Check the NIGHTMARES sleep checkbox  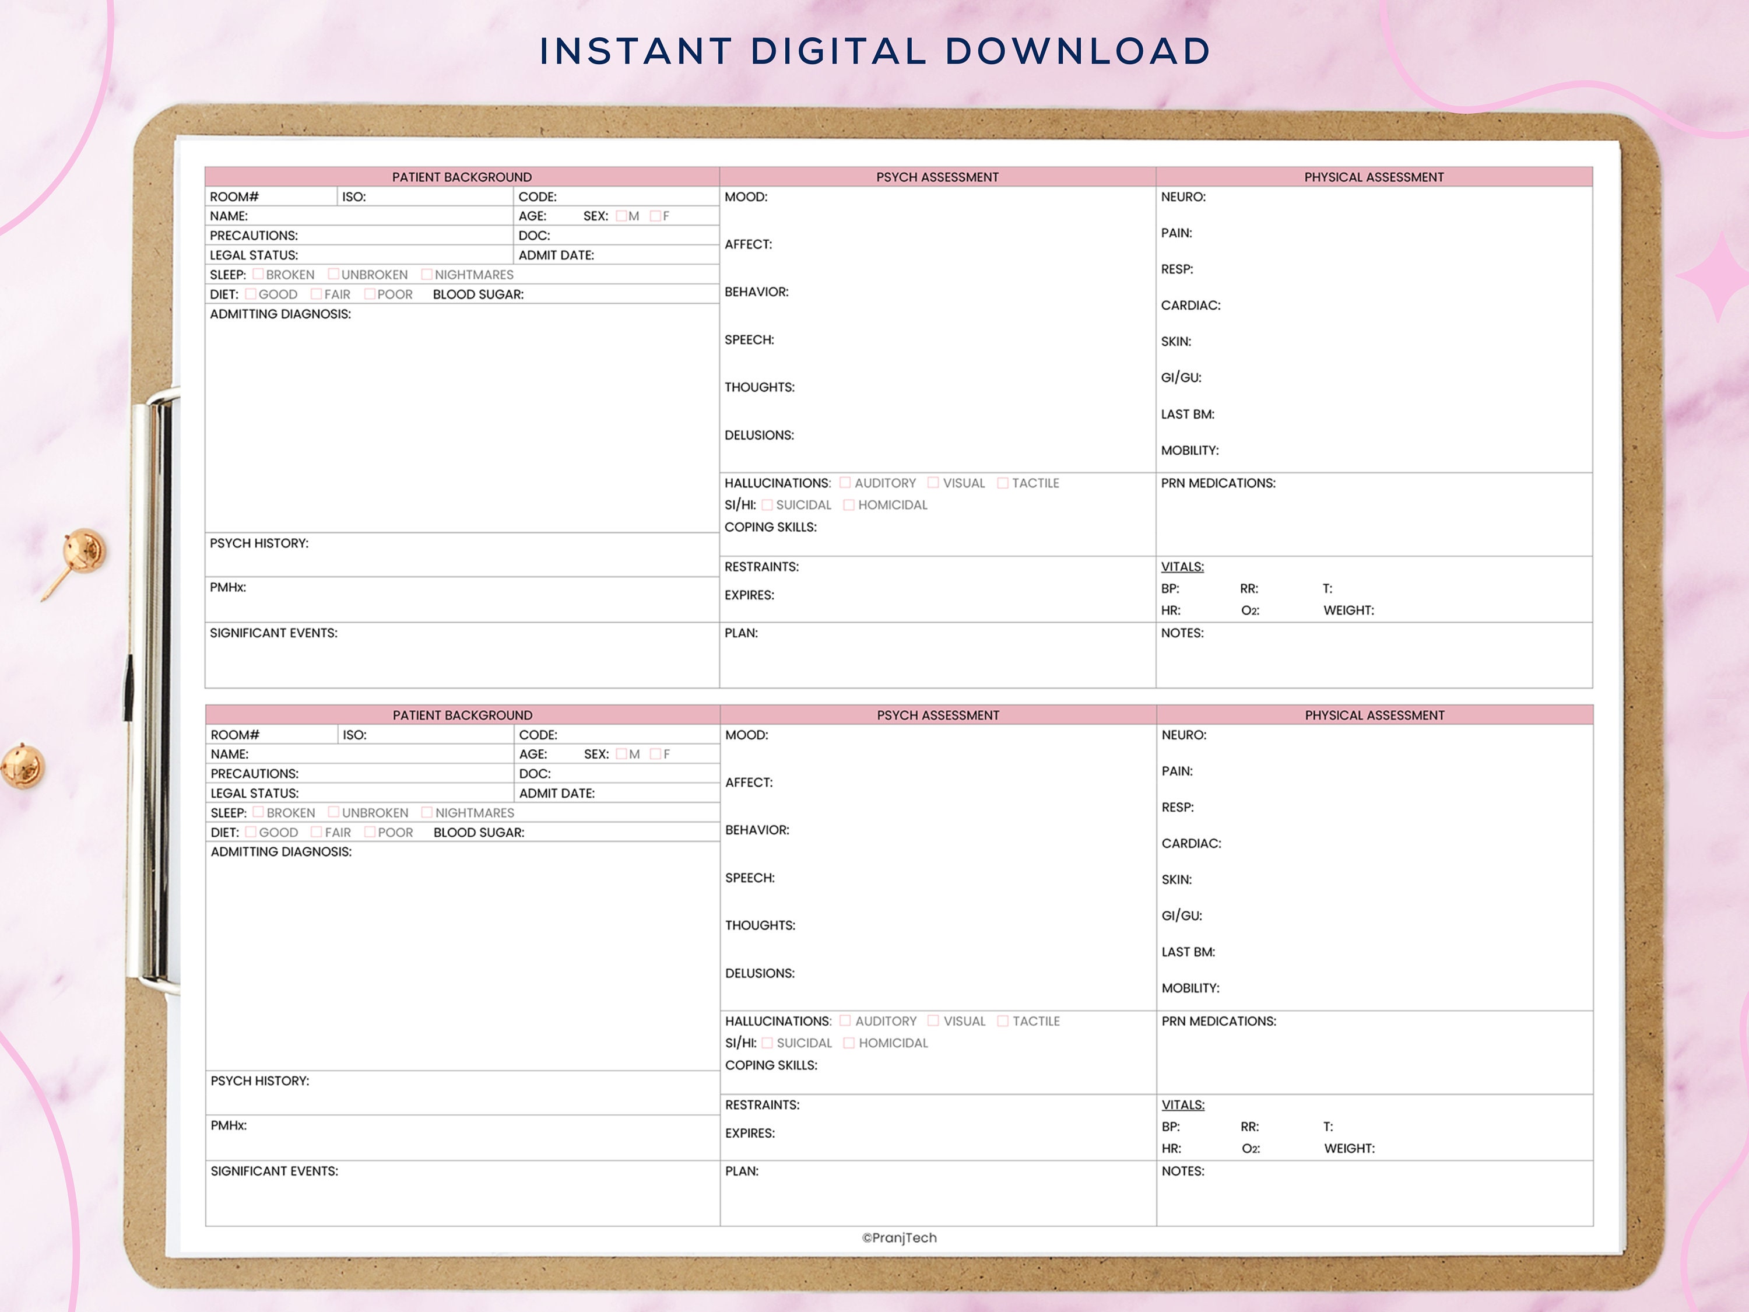pos(428,275)
